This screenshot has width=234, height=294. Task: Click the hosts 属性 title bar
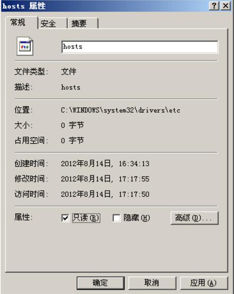(x=105, y=6)
